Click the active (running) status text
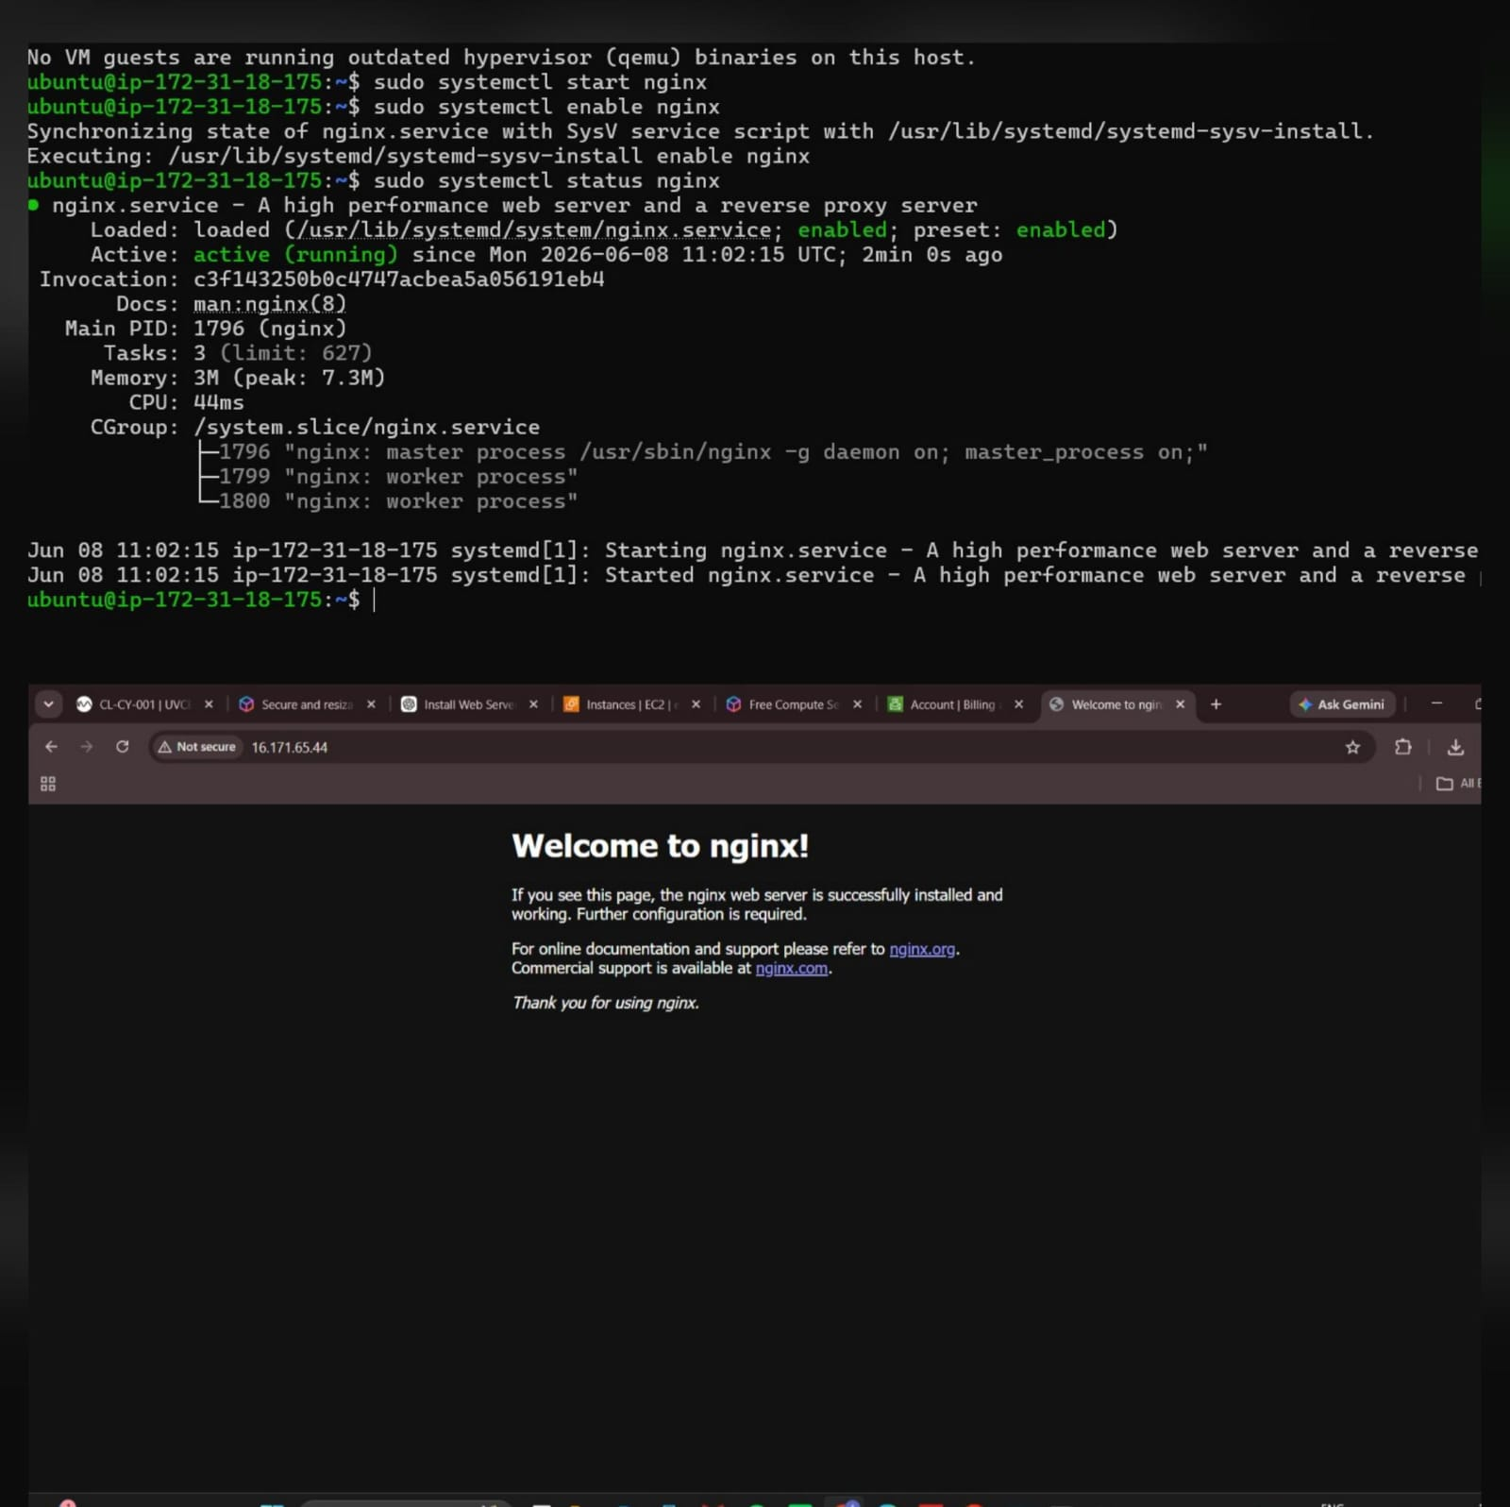This screenshot has width=1510, height=1507. (295, 255)
